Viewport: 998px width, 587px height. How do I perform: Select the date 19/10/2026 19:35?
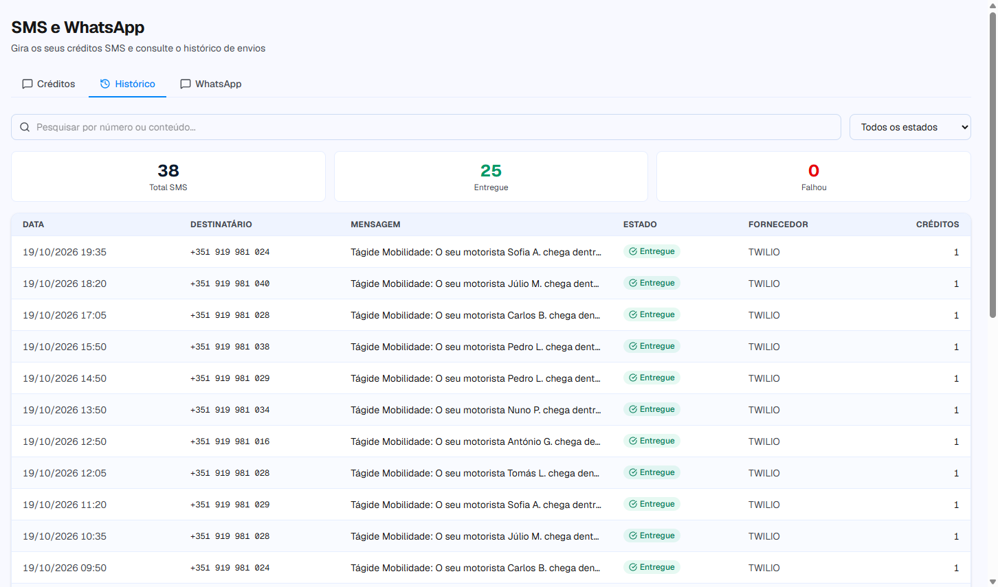click(65, 252)
